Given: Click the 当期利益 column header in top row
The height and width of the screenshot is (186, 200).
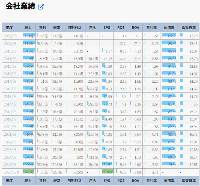Looking at the screenshot, I should [74, 27].
